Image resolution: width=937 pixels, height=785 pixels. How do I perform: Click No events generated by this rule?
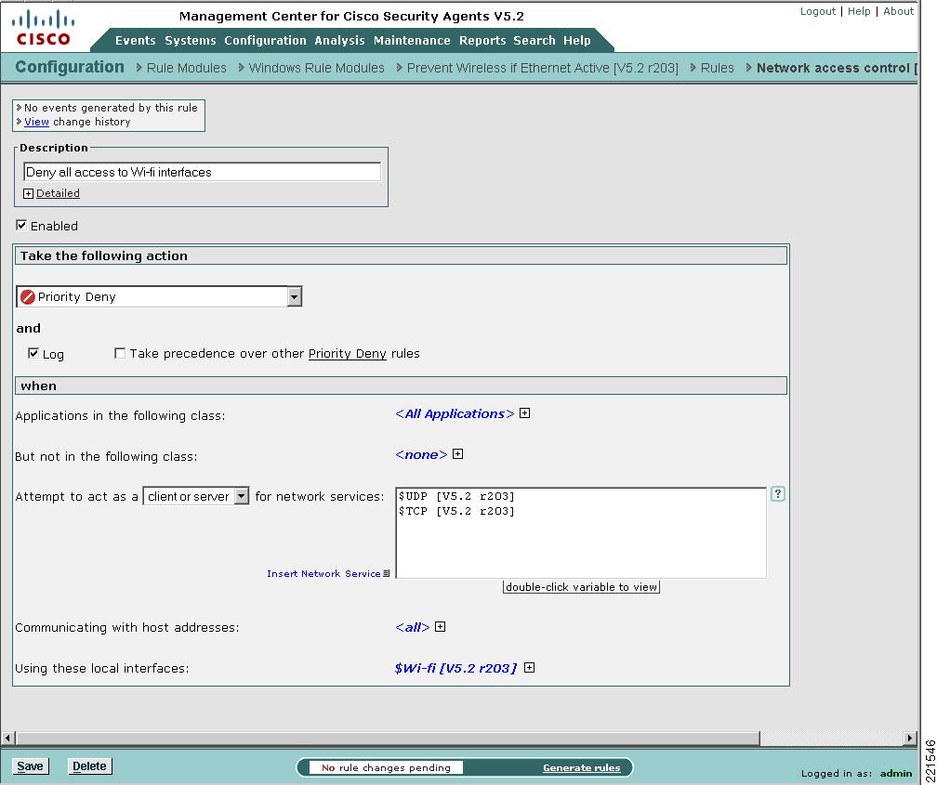[x=111, y=108]
